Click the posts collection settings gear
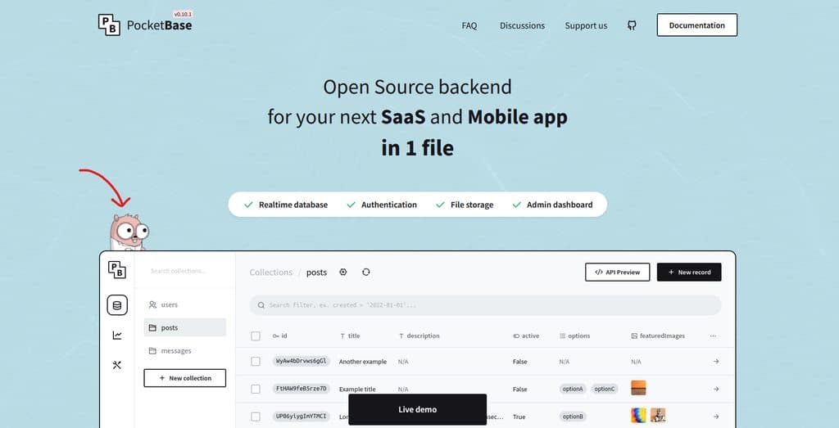Viewport: 839px width, 428px height. [343, 273]
